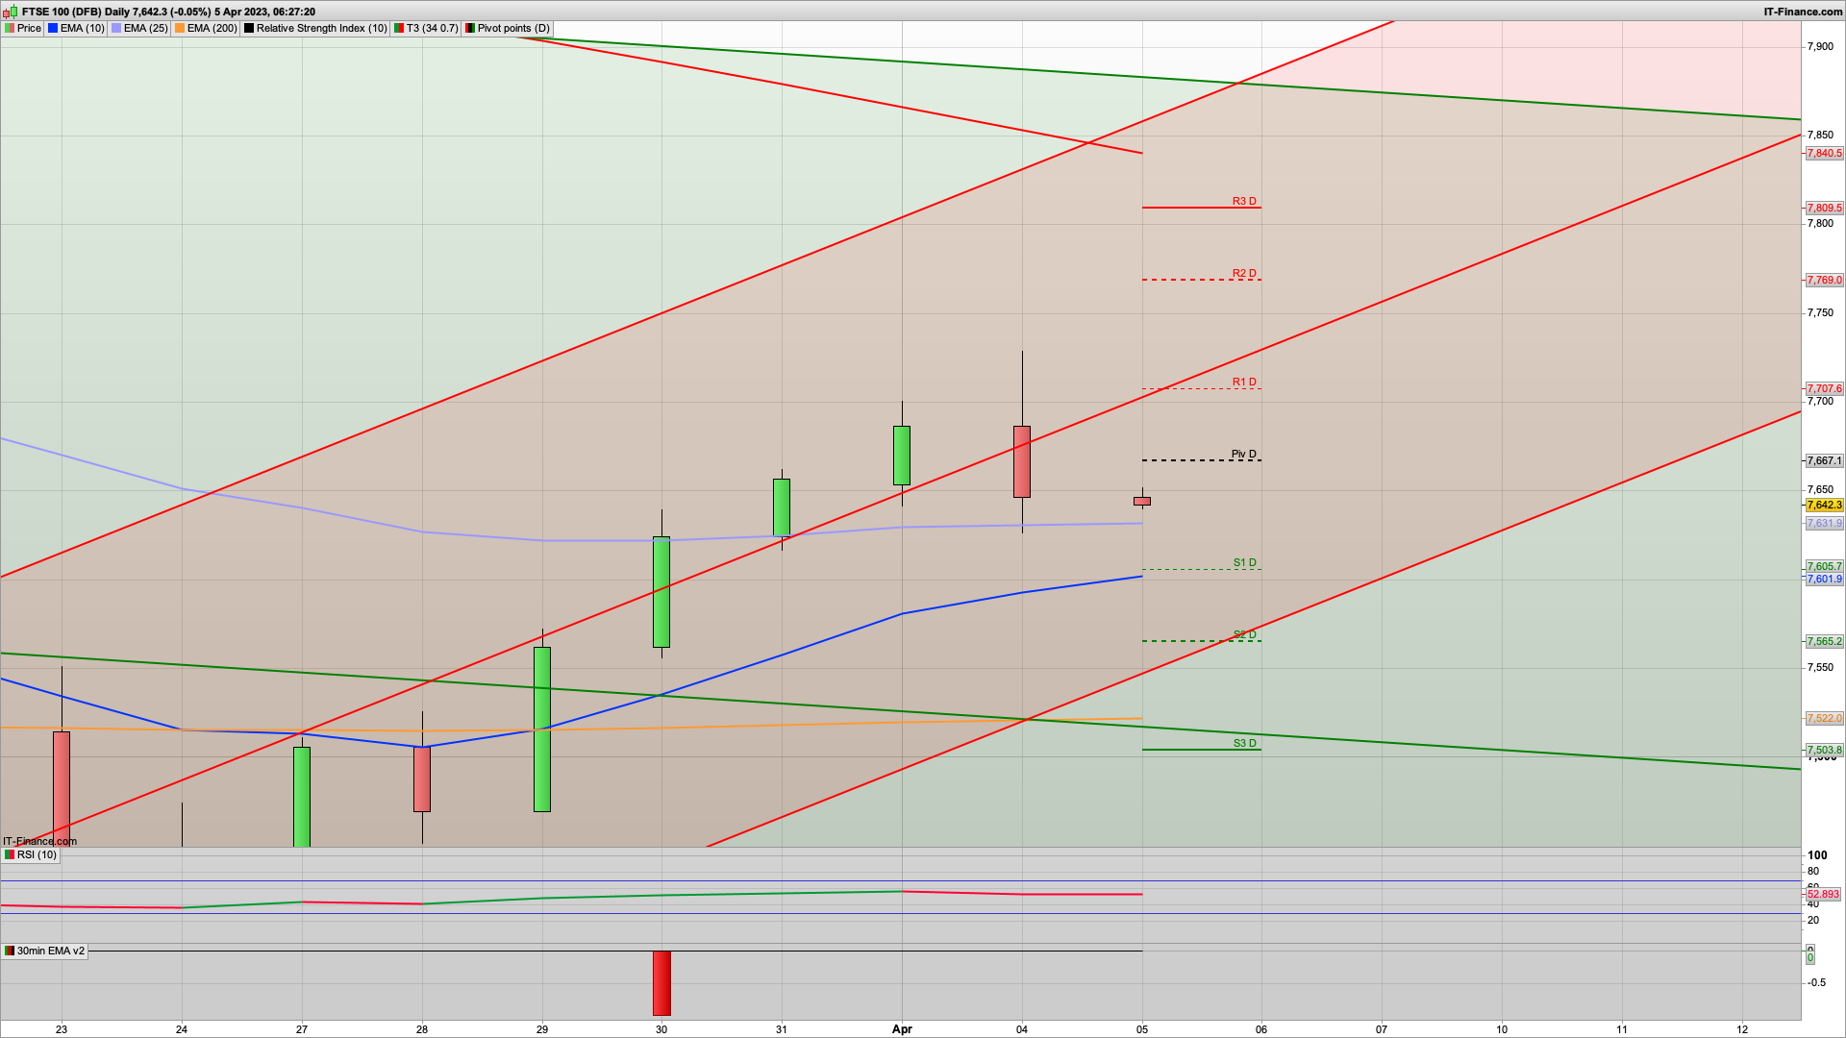Open EMA (200) indicator label

tap(212, 29)
